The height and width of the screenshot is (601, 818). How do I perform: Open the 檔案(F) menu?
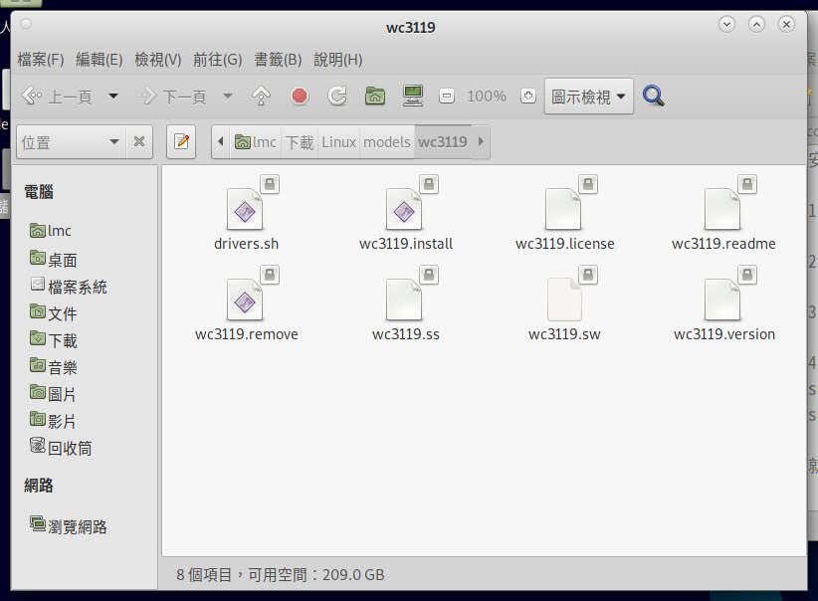(x=40, y=60)
